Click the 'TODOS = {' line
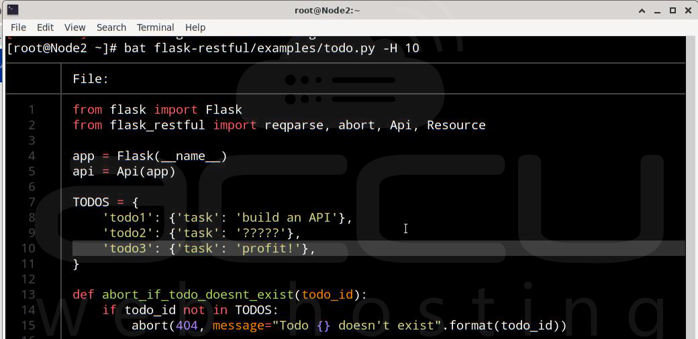698x339 pixels. pyautogui.click(x=106, y=202)
